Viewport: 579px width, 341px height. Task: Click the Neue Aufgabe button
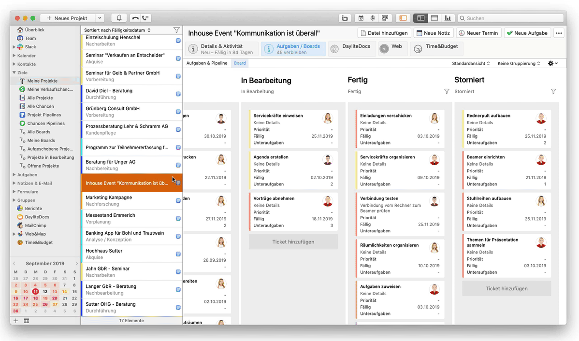tap(527, 33)
